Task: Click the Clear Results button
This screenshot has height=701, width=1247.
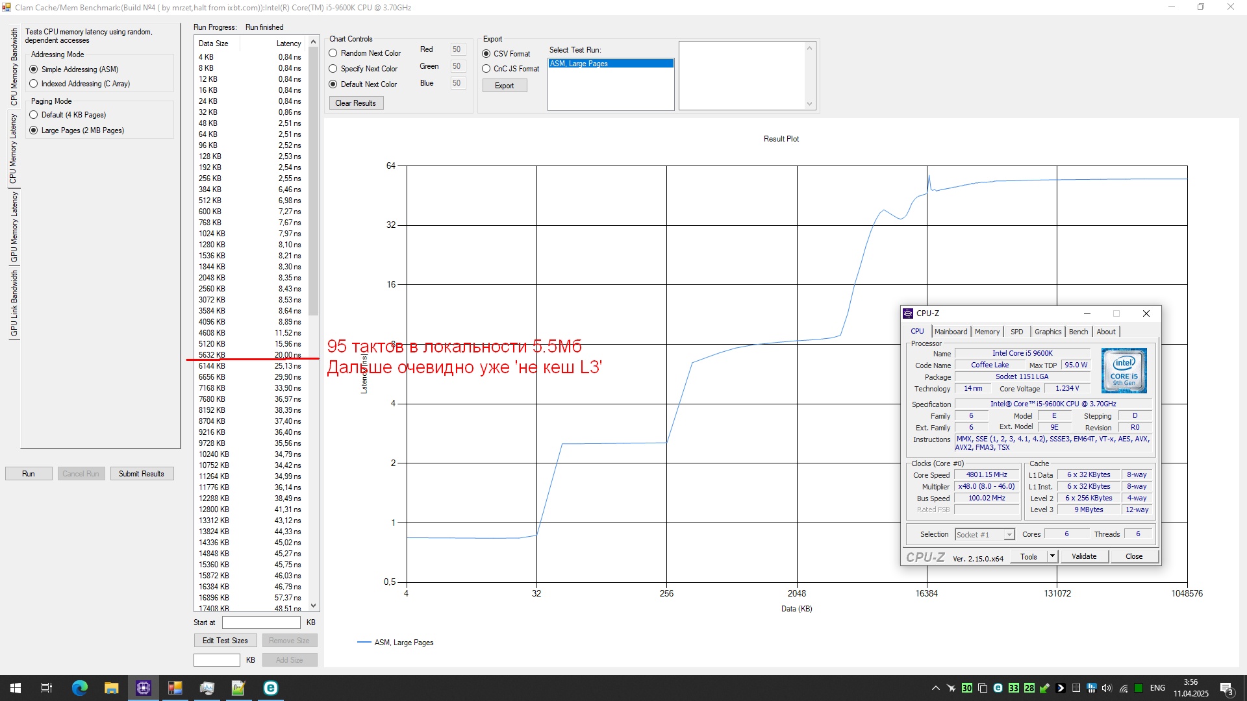Action: 355,103
